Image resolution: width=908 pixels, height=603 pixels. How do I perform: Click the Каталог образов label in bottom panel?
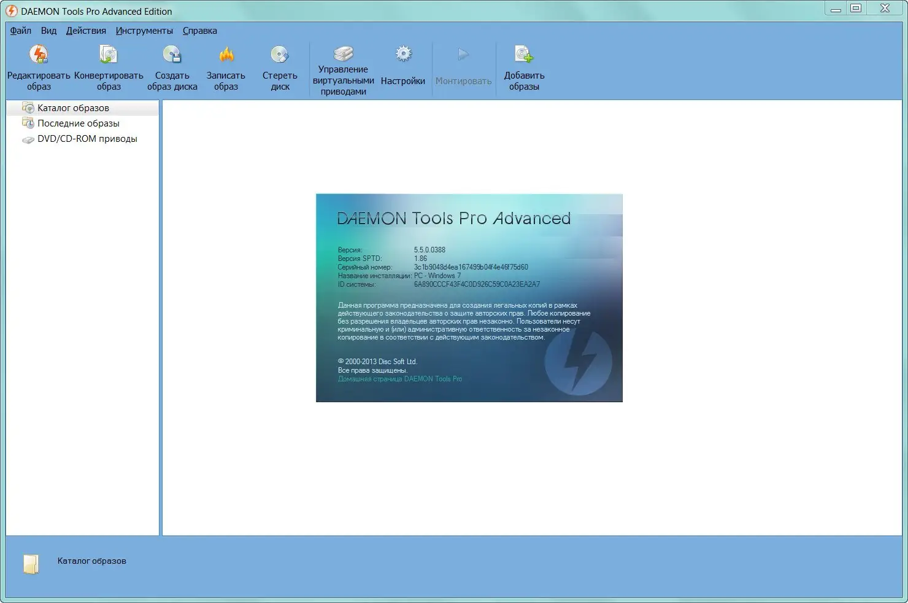[91, 561]
